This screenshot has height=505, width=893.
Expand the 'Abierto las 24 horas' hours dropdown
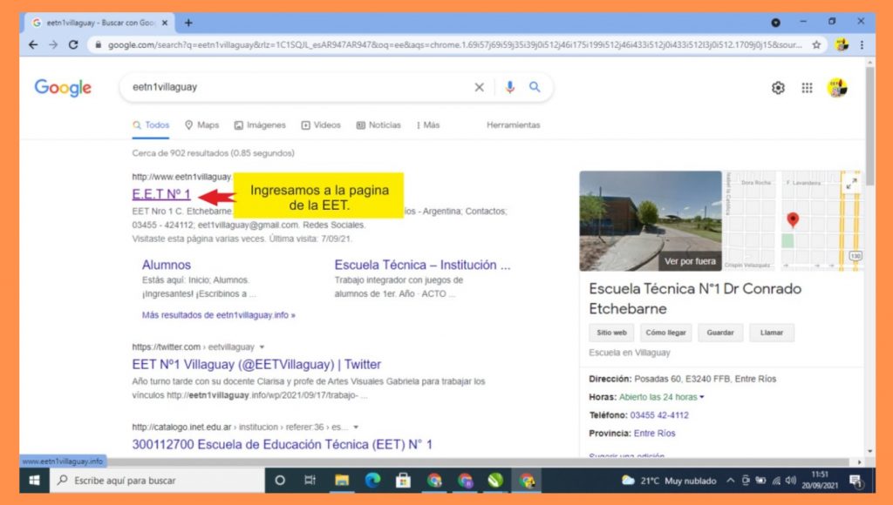click(702, 397)
